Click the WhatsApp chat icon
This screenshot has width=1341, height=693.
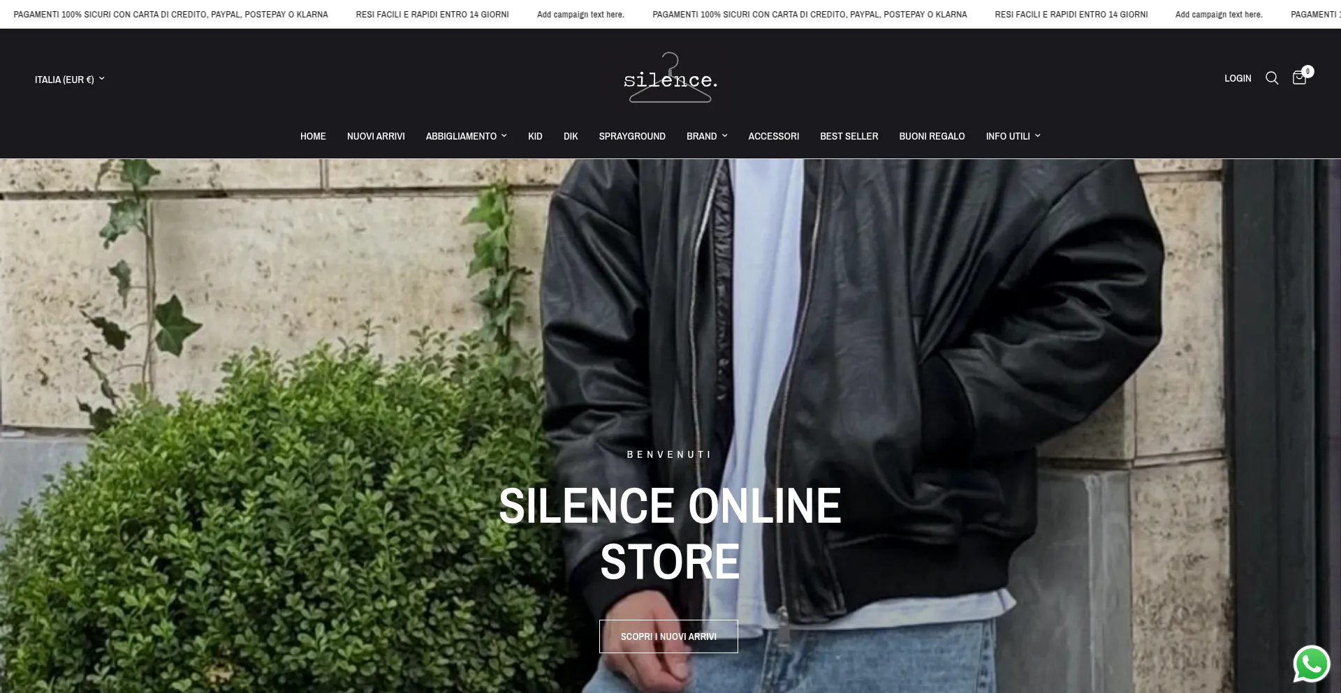pyautogui.click(x=1312, y=664)
